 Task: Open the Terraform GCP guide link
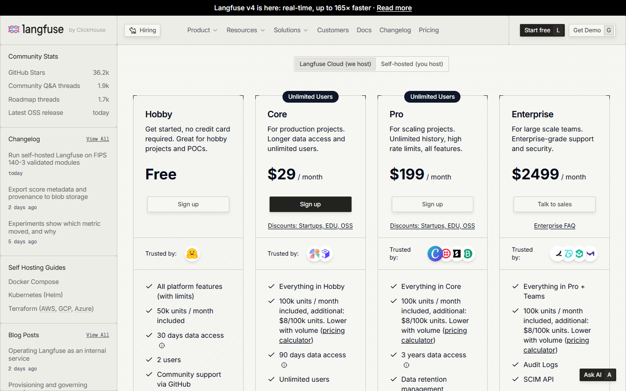click(64, 309)
